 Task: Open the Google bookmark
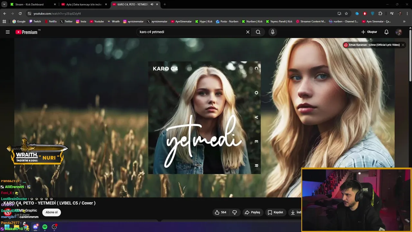coord(19,22)
